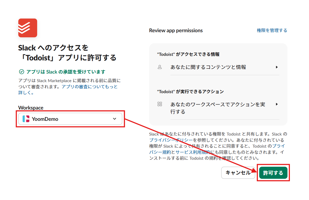Screen dimensions: 309x200
Task: Expand the あなたに関するコンテンツと情報 permission row
Action: [x=225, y=67]
